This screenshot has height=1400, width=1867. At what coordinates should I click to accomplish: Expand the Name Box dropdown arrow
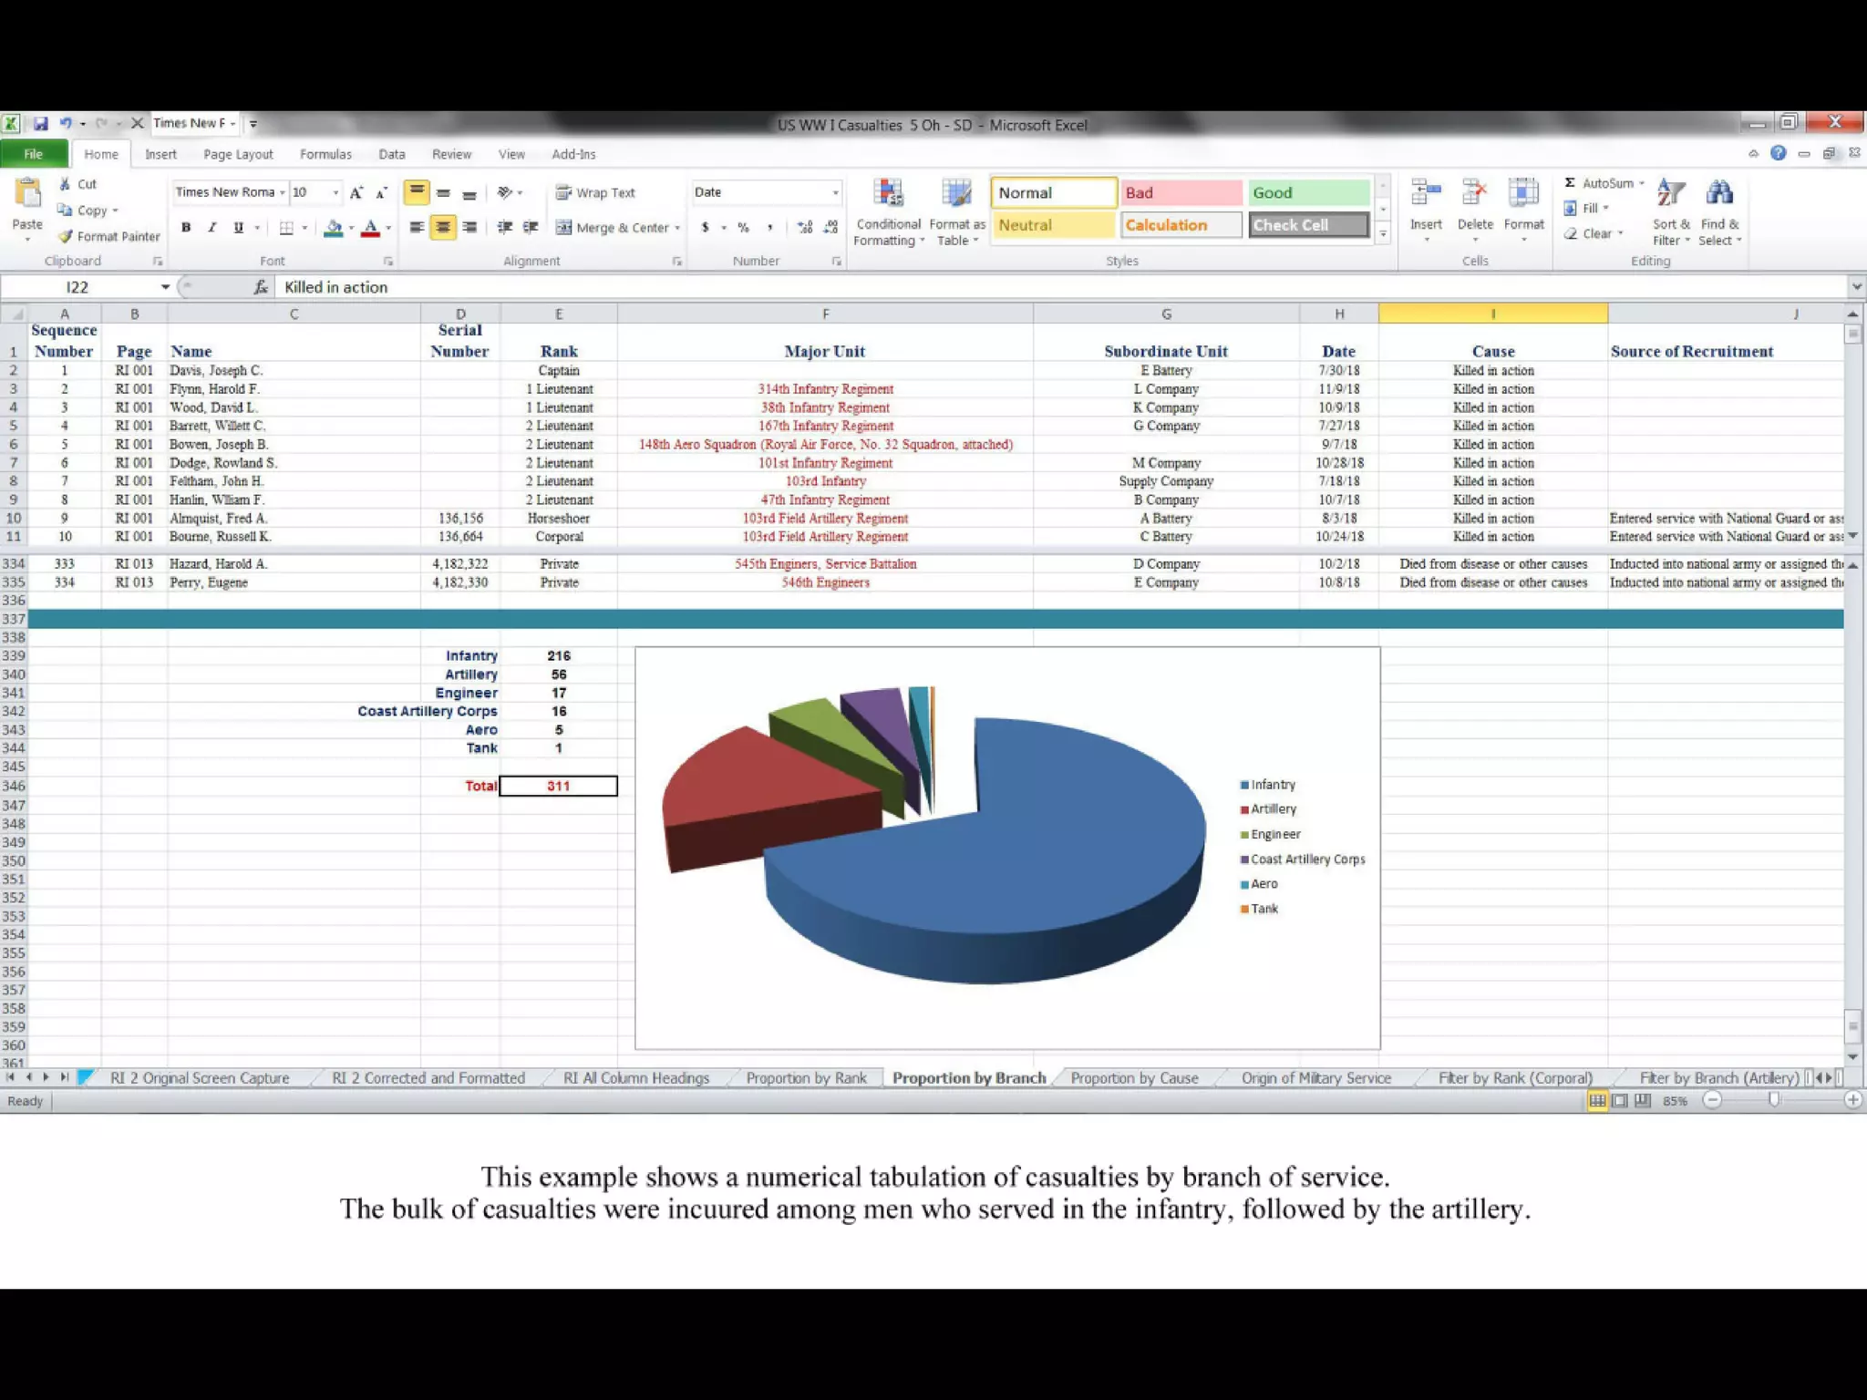[165, 287]
